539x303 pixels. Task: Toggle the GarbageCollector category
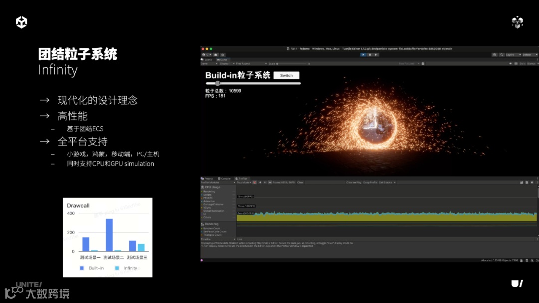213,204
